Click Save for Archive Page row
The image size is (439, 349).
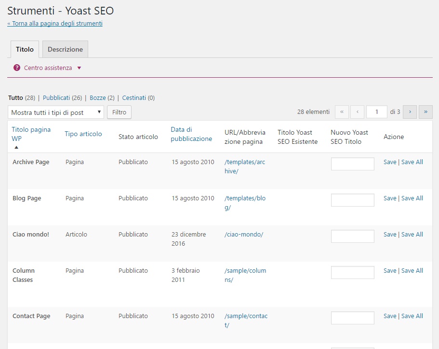390,162
